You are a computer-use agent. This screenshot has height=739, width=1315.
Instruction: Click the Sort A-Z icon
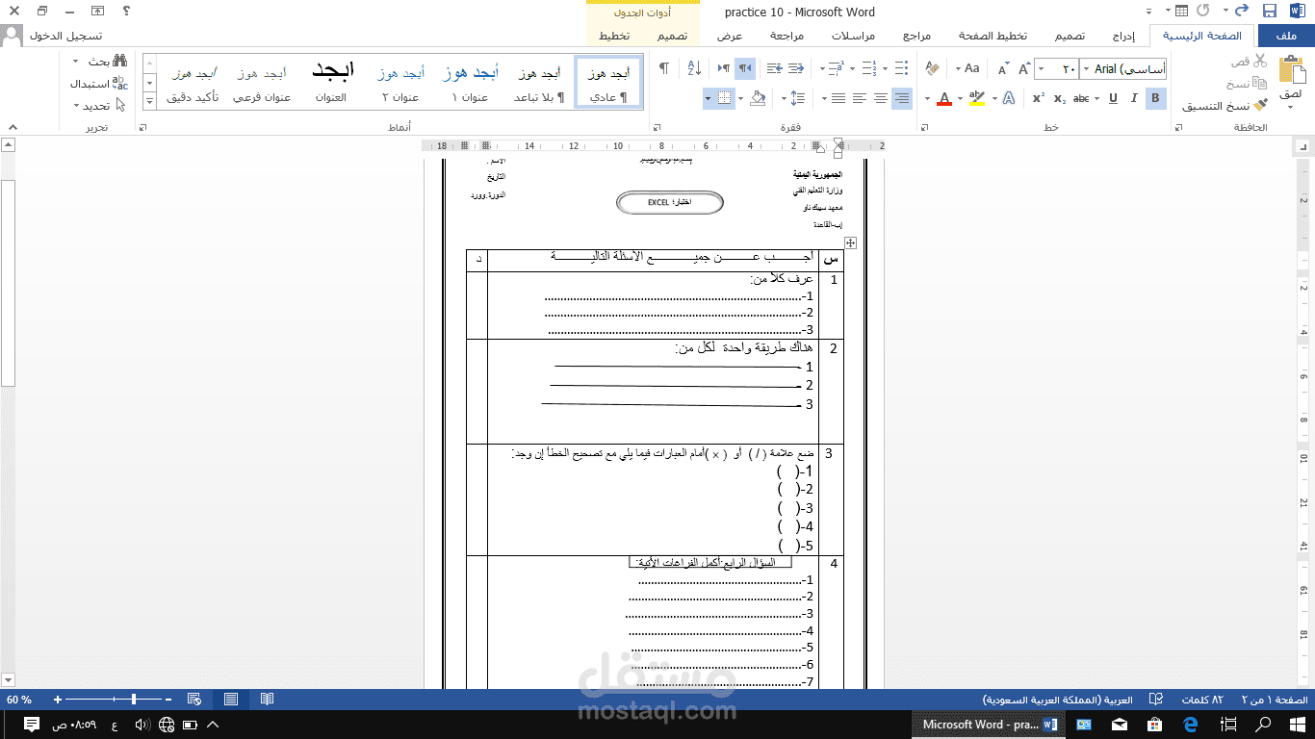coord(693,67)
